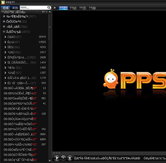This screenshot has width=166, height=163.
Task: Click the channel list scrollbar thumb
Action: [50, 27]
